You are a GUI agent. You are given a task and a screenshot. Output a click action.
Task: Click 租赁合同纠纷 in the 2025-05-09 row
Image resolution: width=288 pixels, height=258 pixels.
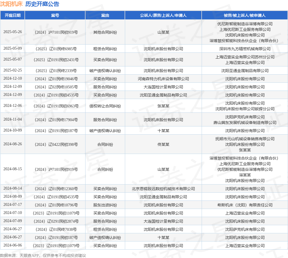click(x=105, y=49)
